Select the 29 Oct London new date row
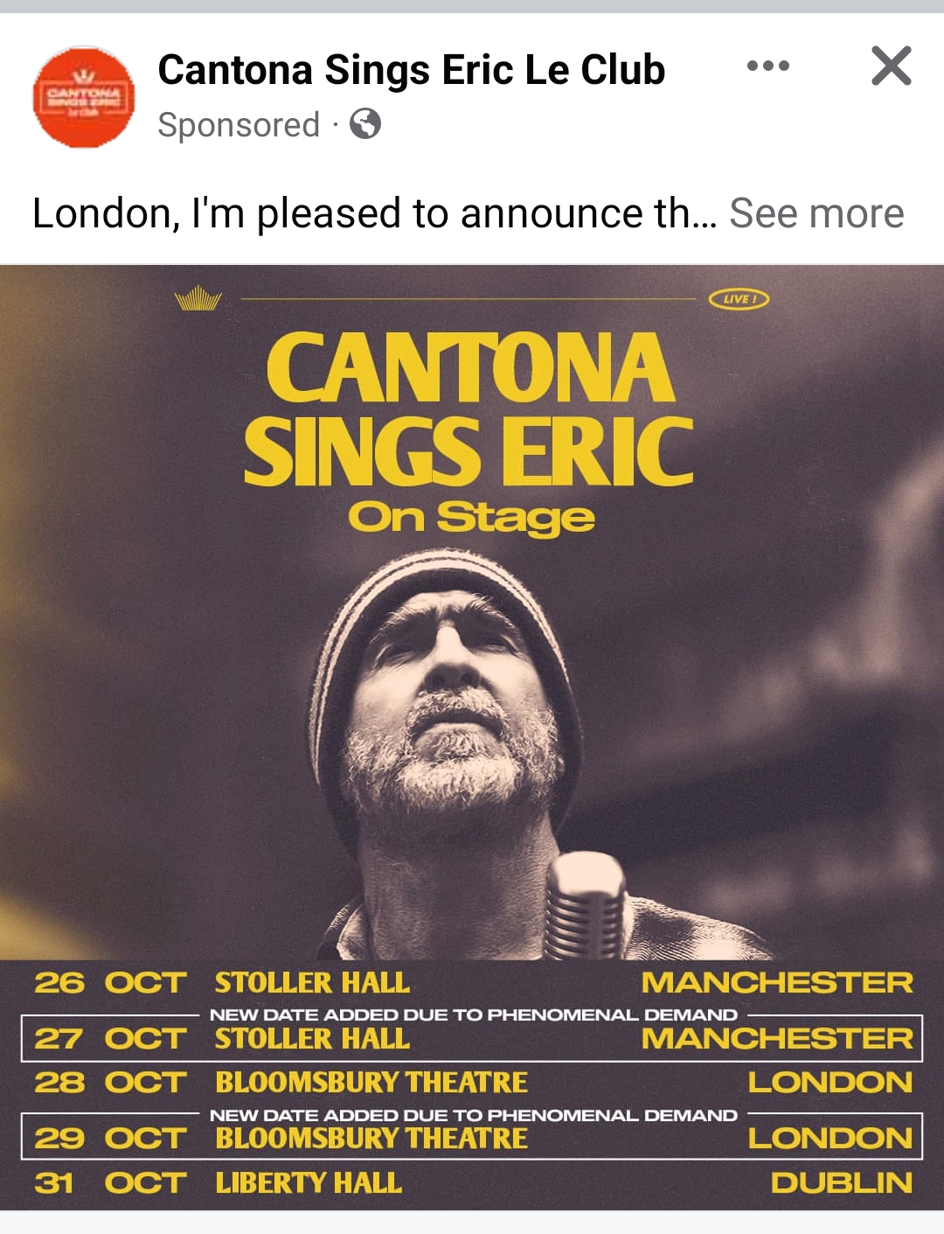 472,1137
